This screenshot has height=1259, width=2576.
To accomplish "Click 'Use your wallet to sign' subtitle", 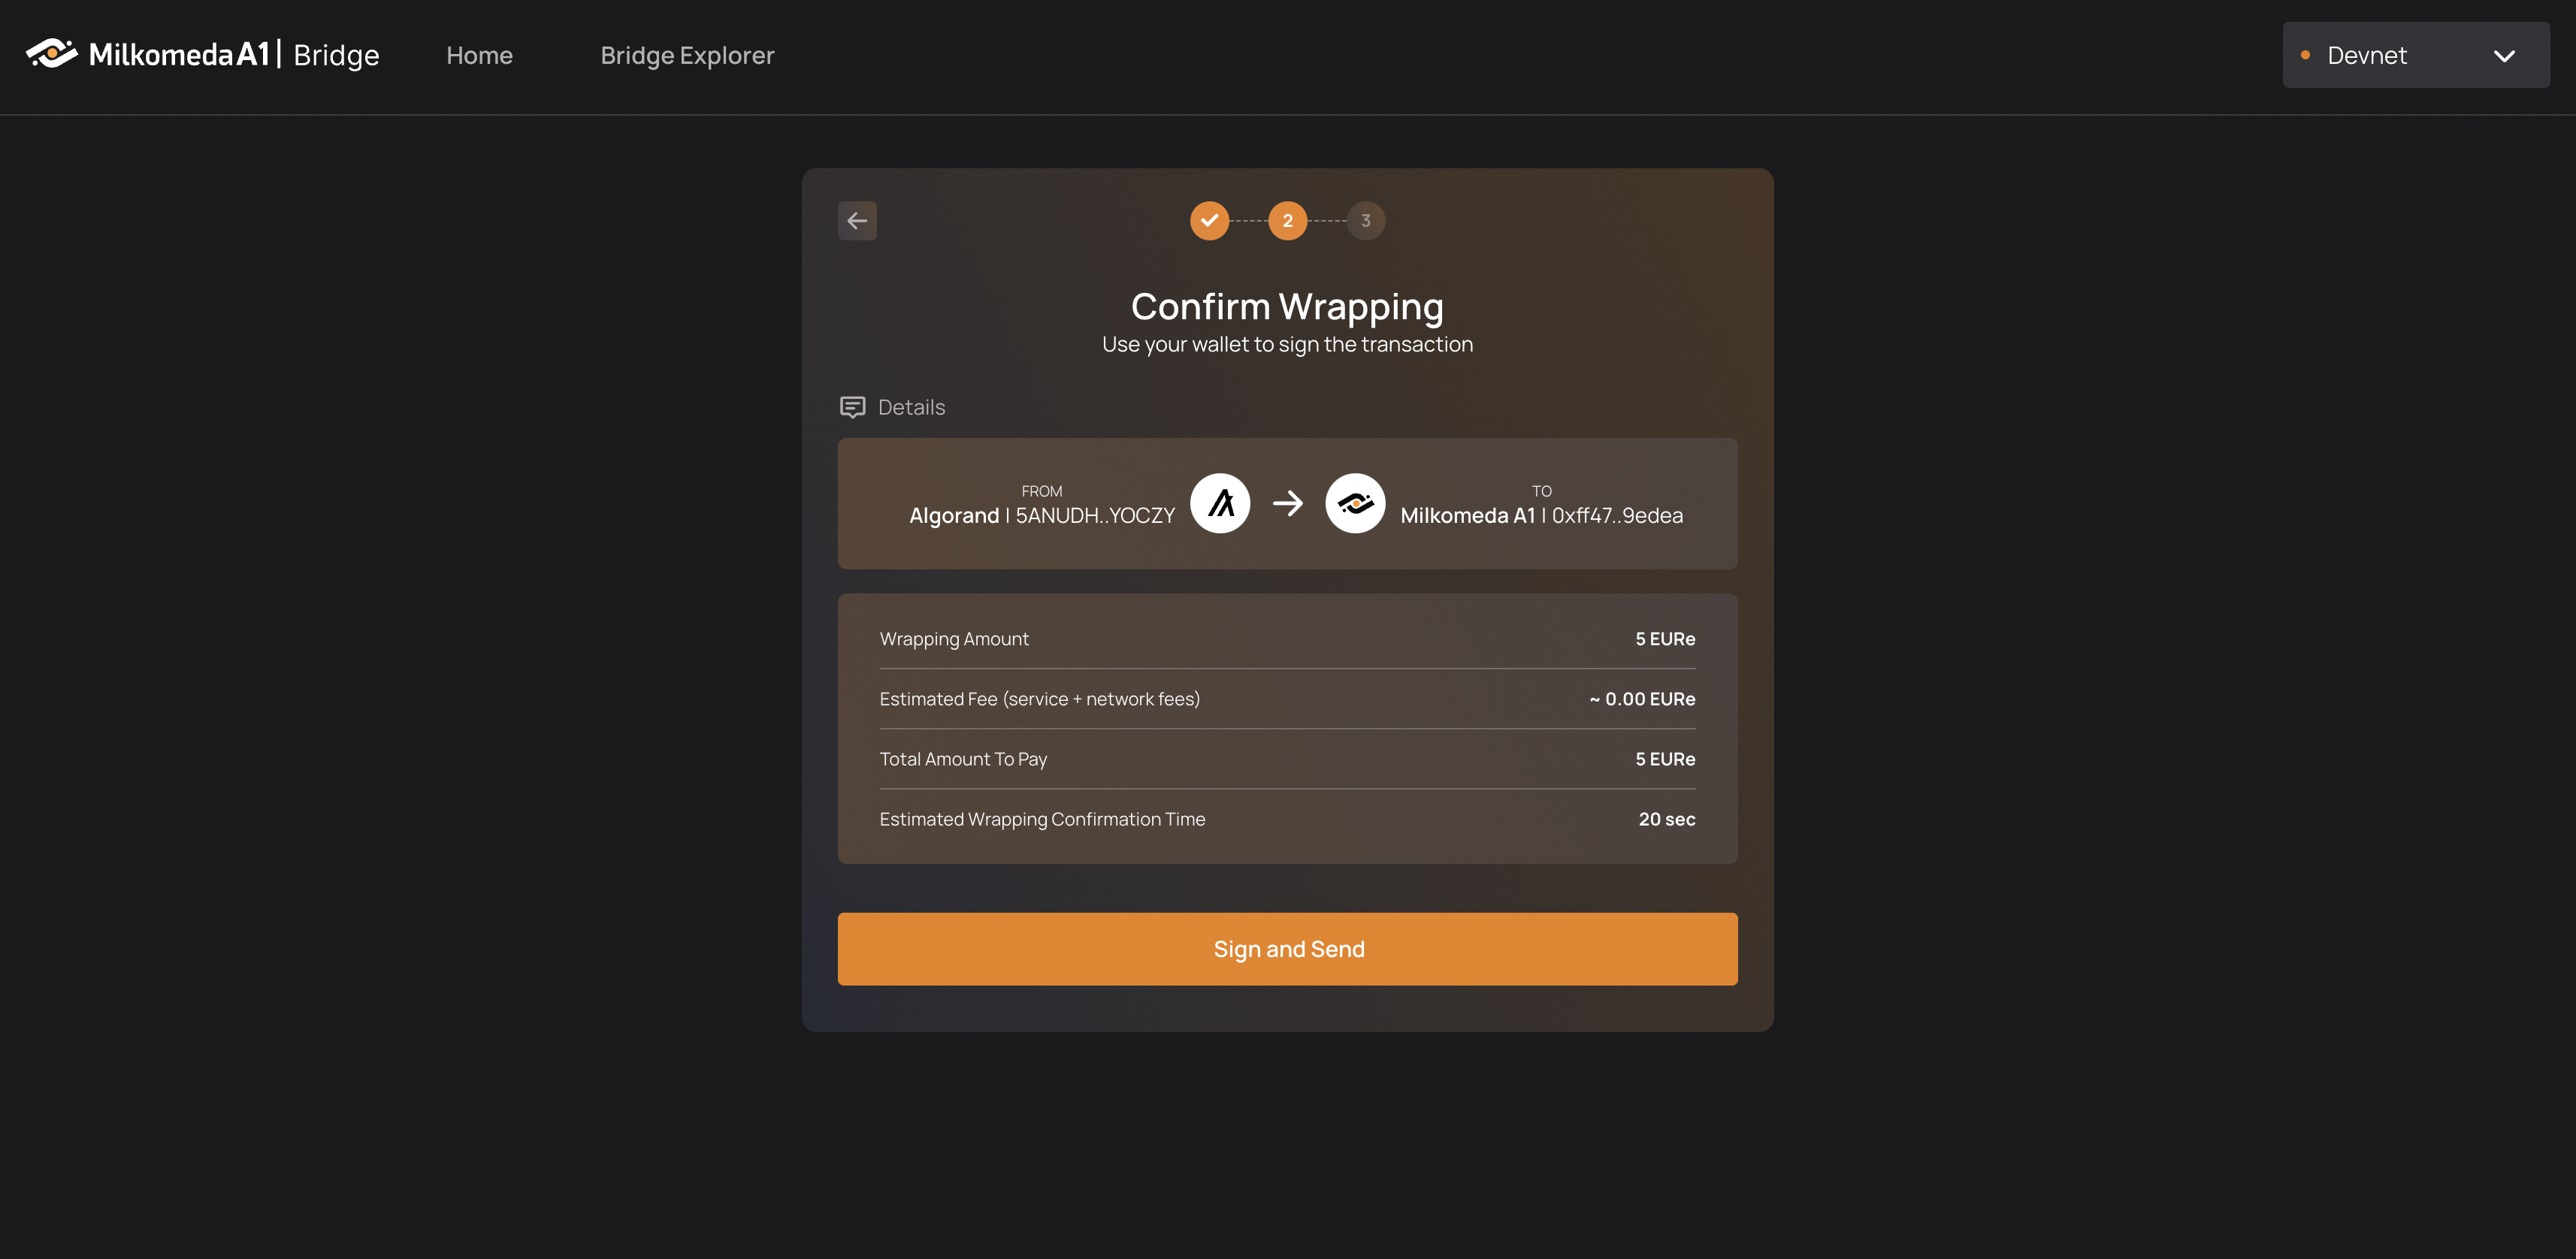I will pyautogui.click(x=1287, y=344).
